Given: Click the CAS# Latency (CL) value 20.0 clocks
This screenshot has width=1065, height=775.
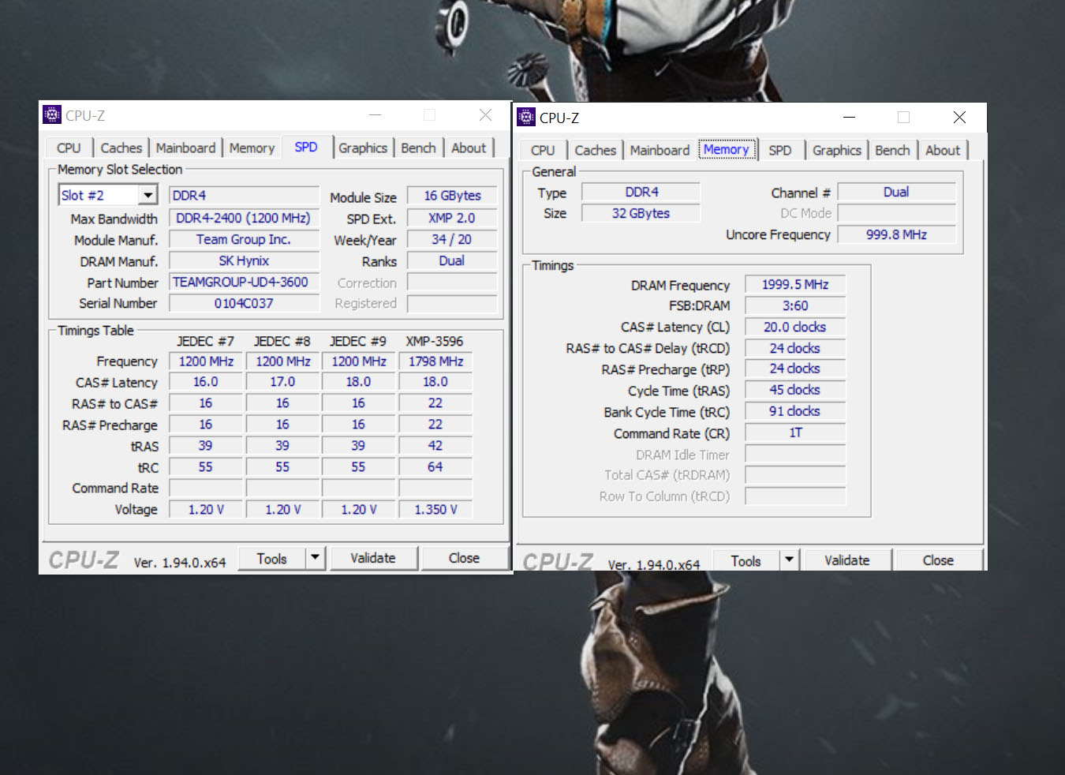Looking at the screenshot, I should (x=795, y=327).
